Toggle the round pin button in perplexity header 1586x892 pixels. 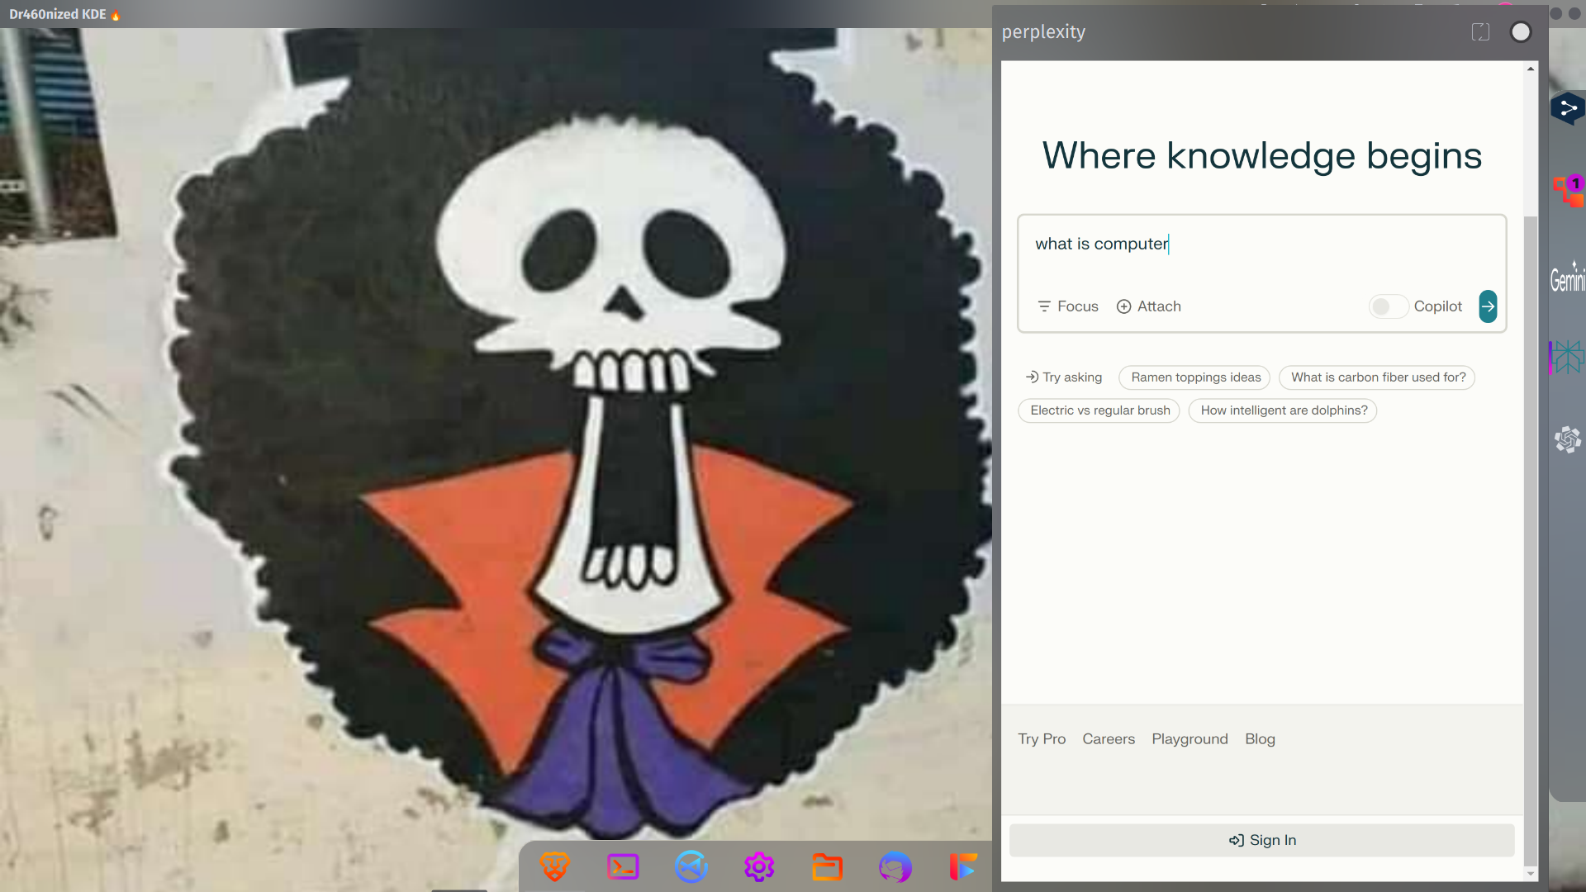pyautogui.click(x=1521, y=32)
